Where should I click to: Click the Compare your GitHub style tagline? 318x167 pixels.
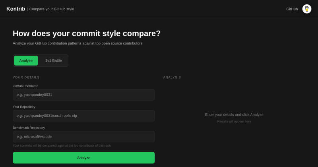tap(52, 9)
